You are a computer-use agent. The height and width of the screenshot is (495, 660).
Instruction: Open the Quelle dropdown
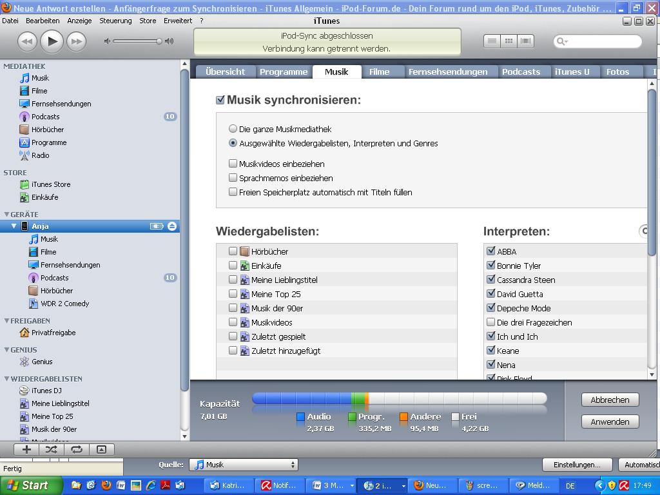pyautogui.click(x=243, y=465)
